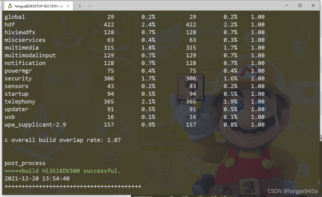
Task: Click the first 315 value in multimedia row
Action: point(109,48)
